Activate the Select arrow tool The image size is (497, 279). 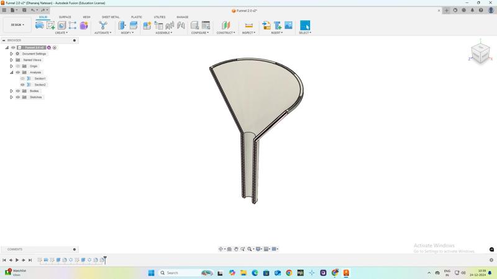305,25
